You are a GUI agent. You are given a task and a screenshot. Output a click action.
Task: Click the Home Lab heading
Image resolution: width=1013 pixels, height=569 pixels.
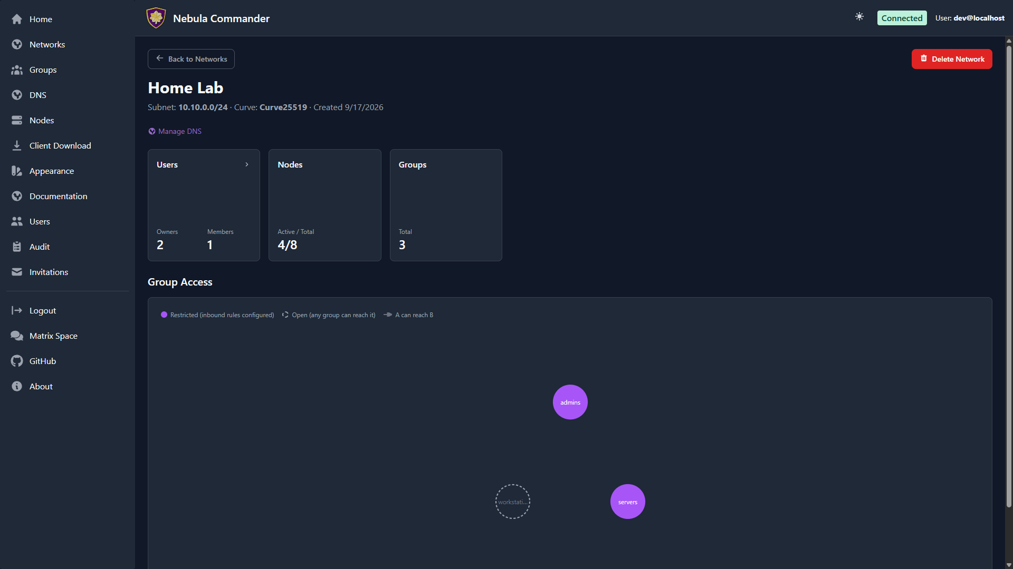[x=186, y=88]
